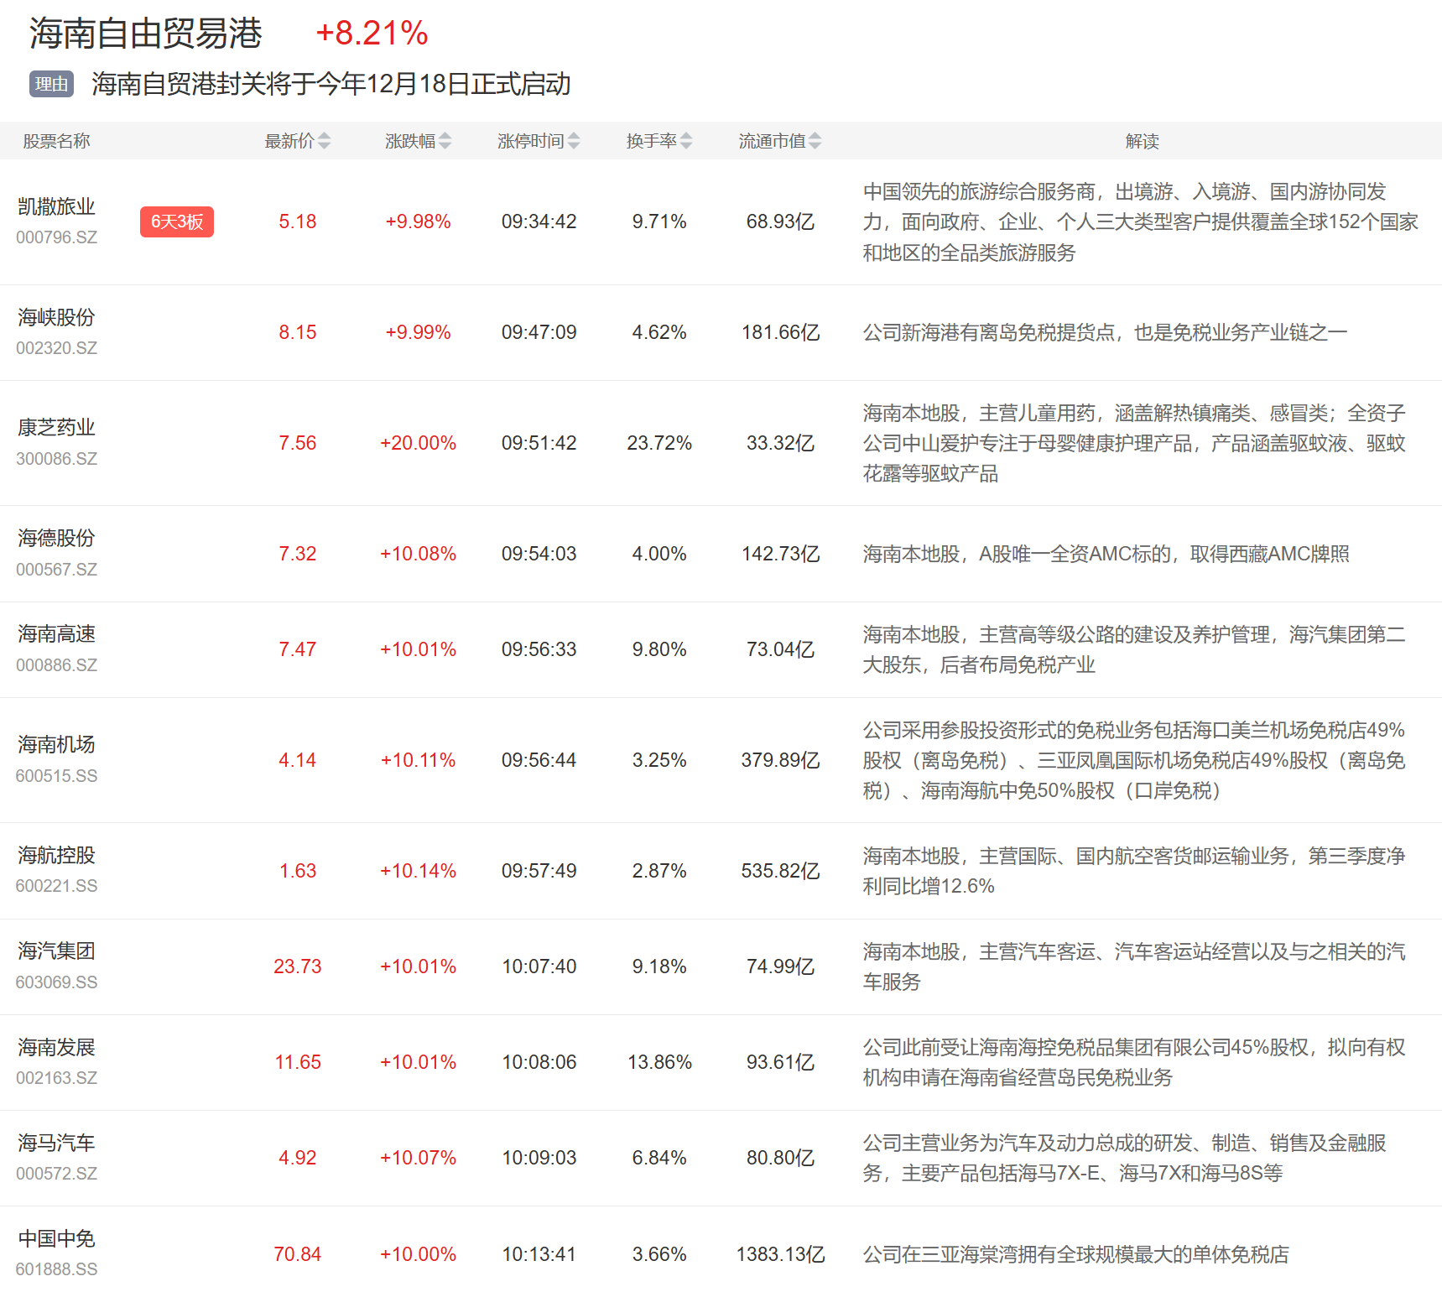This screenshot has width=1442, height=1292.
Task: Sort by 流通市值 column arrow icon
Action: [815, 141]
